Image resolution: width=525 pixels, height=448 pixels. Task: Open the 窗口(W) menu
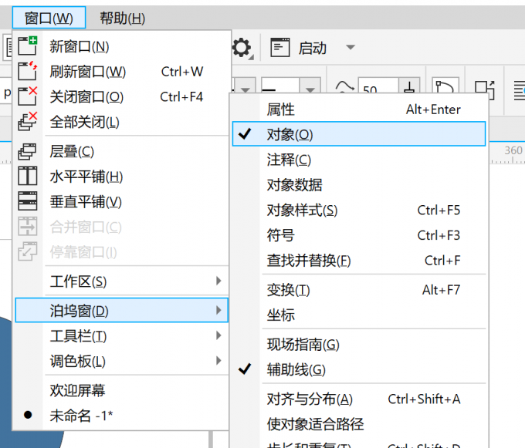(x=49, y=18)
